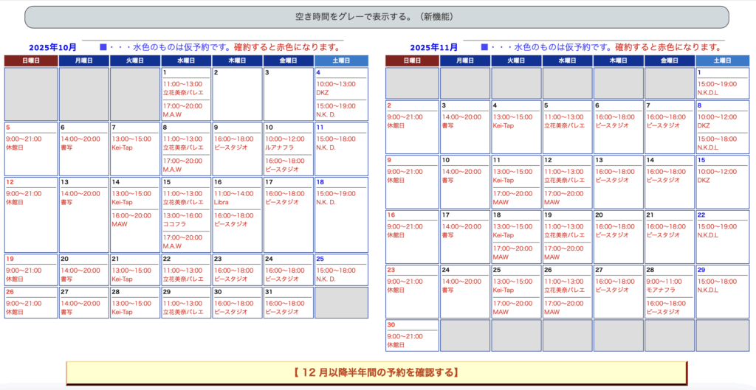This screenshot has height=390, width=756.
Task: Click the blue legend square beside 2025年11月
Action: tap(484, 47)
